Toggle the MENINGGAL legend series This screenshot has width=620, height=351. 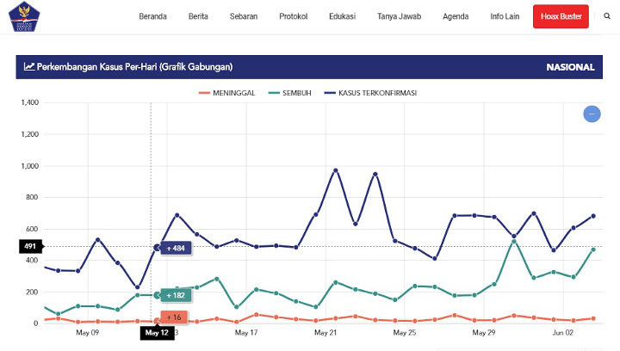pos(227,93)
